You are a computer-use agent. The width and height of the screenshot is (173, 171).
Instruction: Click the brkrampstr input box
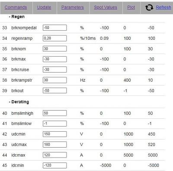point(55,80)
